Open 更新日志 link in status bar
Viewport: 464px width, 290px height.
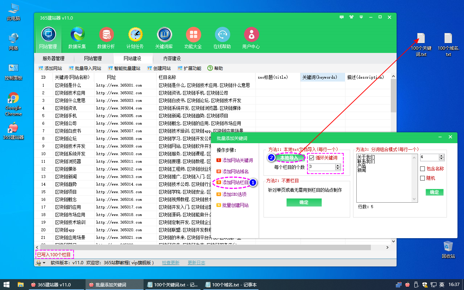click(196, 263)
